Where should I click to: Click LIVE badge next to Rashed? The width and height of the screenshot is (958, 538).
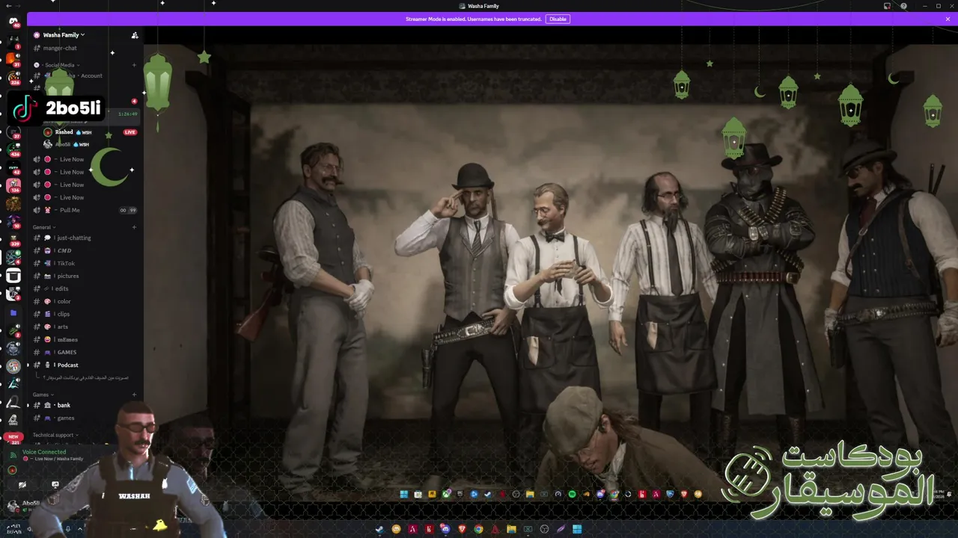coord(130,132)
